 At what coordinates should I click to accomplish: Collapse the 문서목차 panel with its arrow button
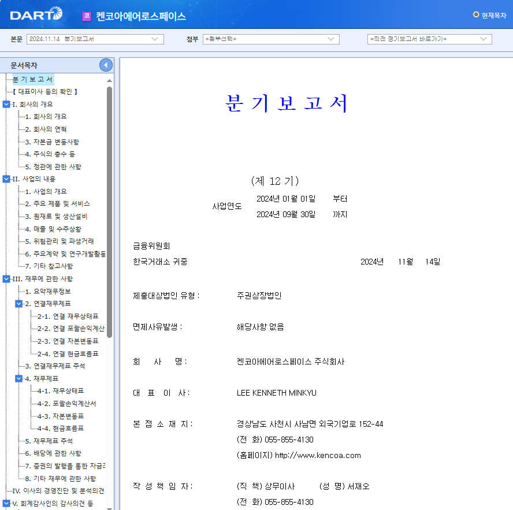(105, 65)
